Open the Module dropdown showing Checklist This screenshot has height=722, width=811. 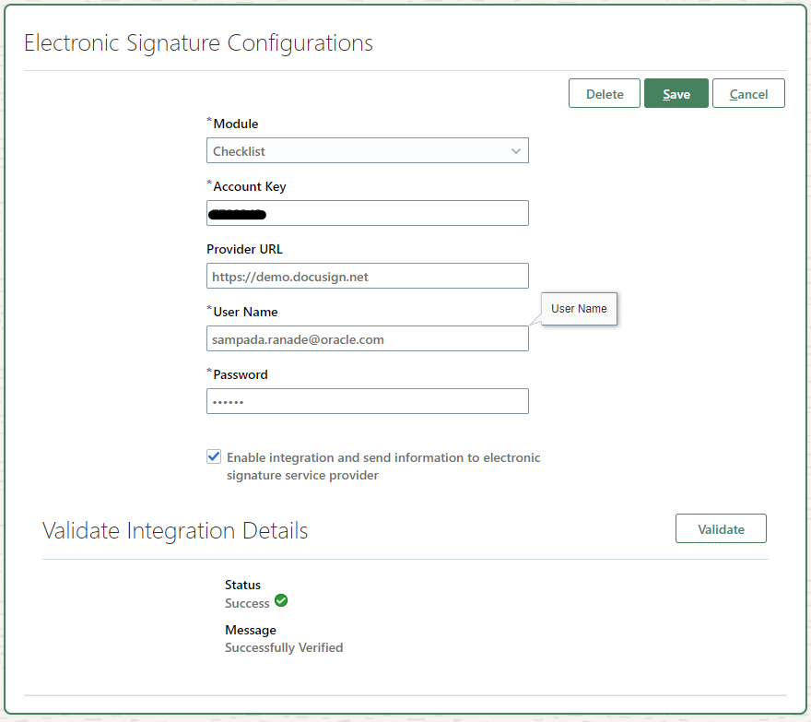[367, 151]
